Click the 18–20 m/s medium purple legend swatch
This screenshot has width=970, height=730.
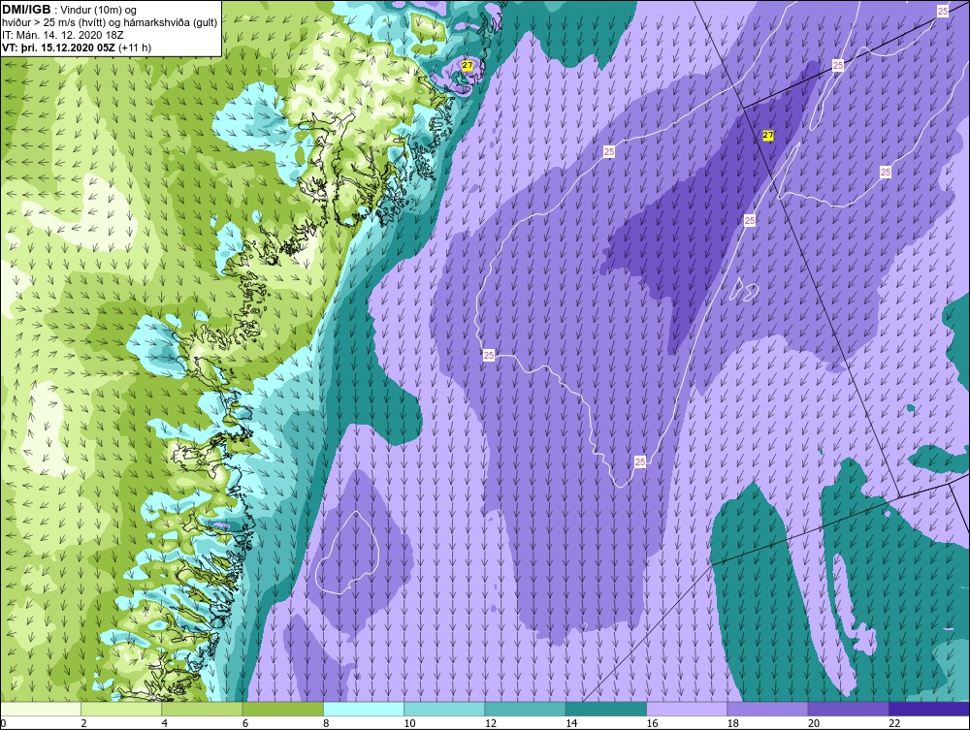[x=767, y=709]
